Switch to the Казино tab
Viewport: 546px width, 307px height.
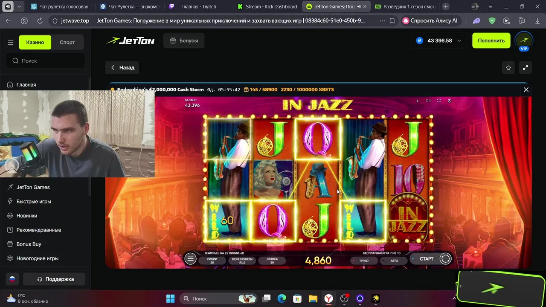coord(35,42)
